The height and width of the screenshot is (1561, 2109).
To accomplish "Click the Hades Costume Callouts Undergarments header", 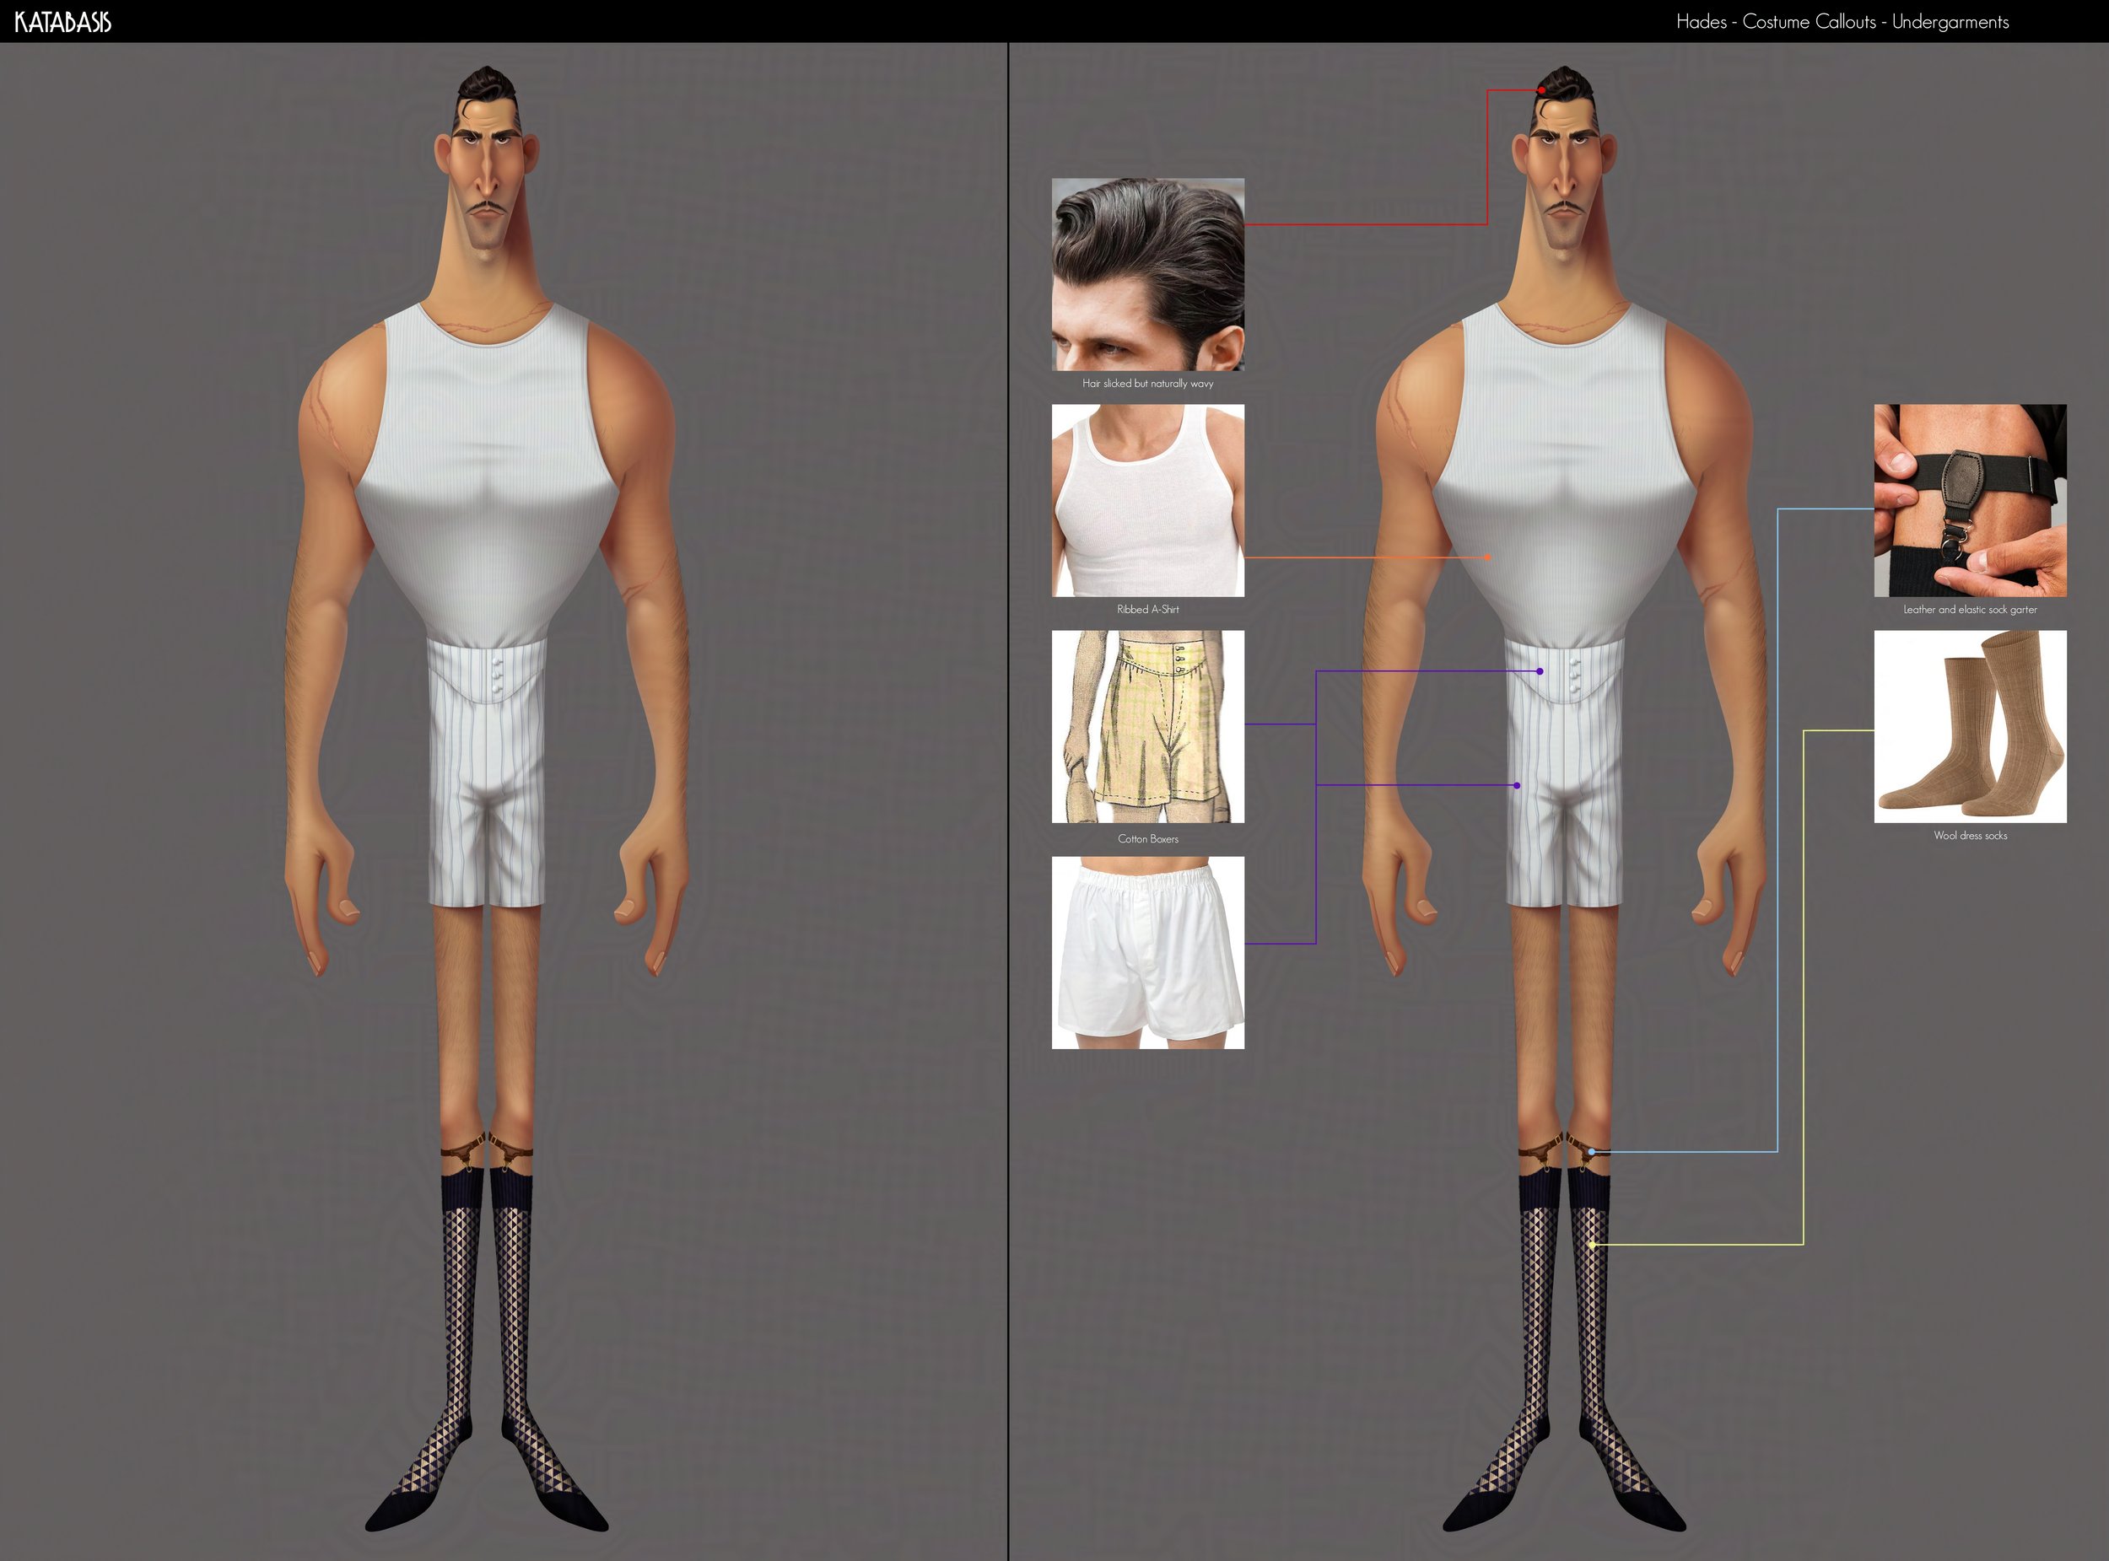I will click(x=1842, y=22).
